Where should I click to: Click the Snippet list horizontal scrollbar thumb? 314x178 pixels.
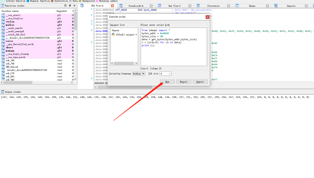pos(124,63)
